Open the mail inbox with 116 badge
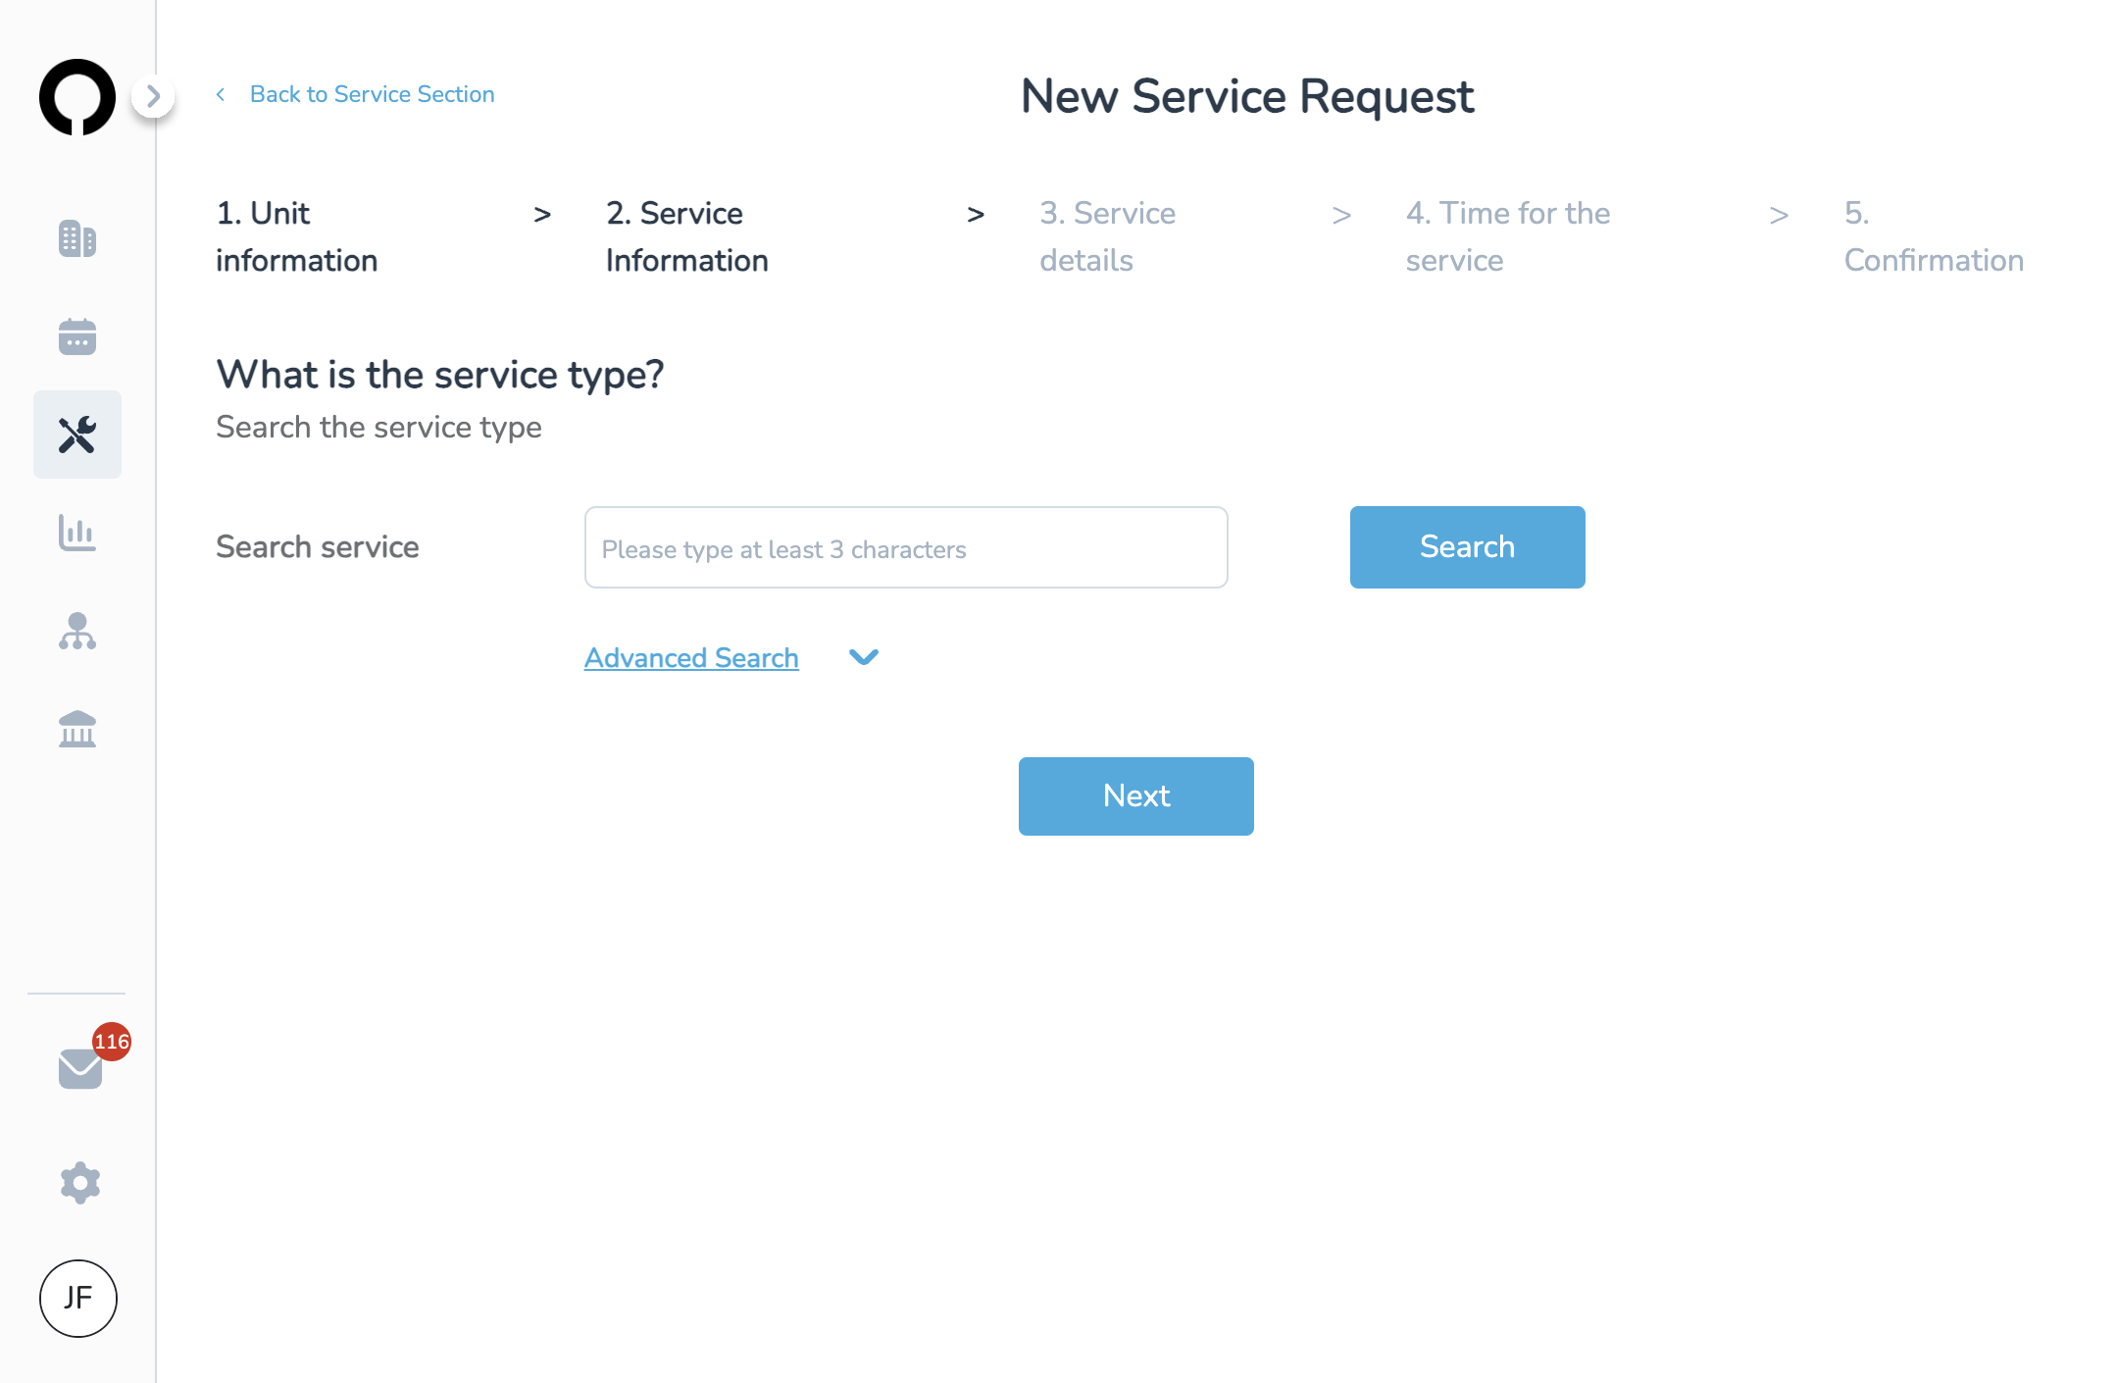Screen dimensions: 2116x1383 pyautogui.click(x=81, y=1067)
